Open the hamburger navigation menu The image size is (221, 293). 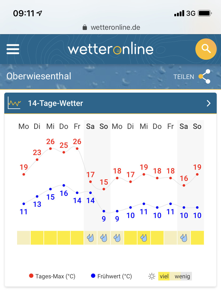coord(13,49)
